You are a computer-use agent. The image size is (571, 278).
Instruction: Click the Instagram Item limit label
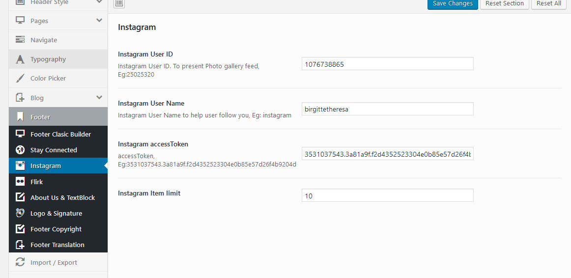(x=149, y=193)
